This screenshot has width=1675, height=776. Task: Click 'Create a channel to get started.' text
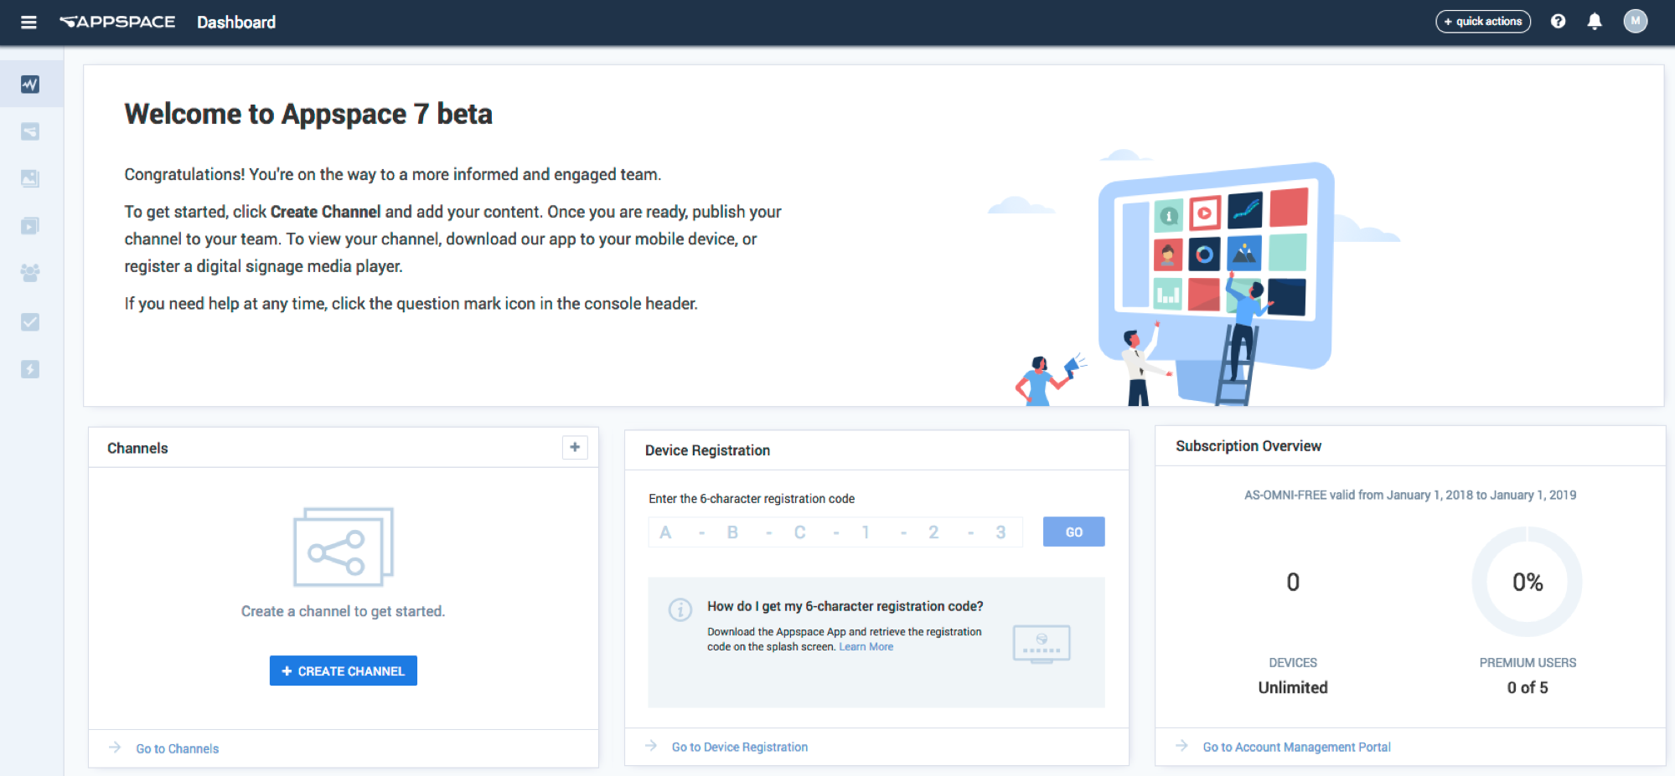(343, 611)
